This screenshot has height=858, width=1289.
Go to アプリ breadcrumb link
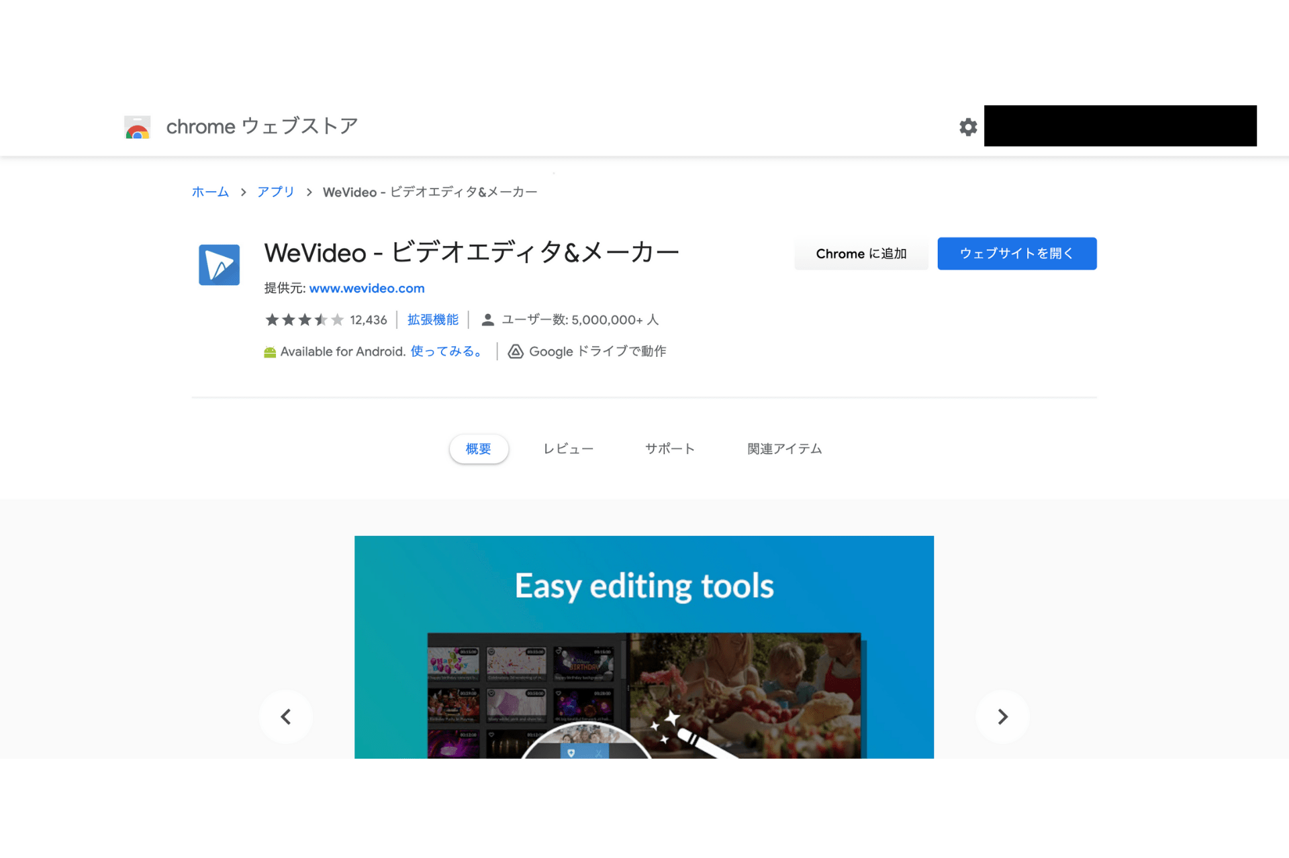coord(276,192)
